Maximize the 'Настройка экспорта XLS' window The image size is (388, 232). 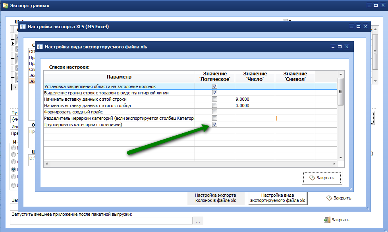click(x=358, y=26)
